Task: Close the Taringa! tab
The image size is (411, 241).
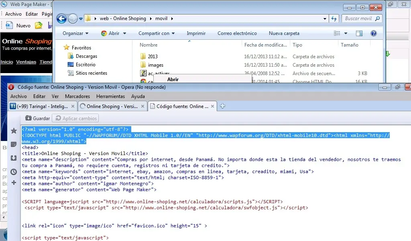Action: coord(73,106)
